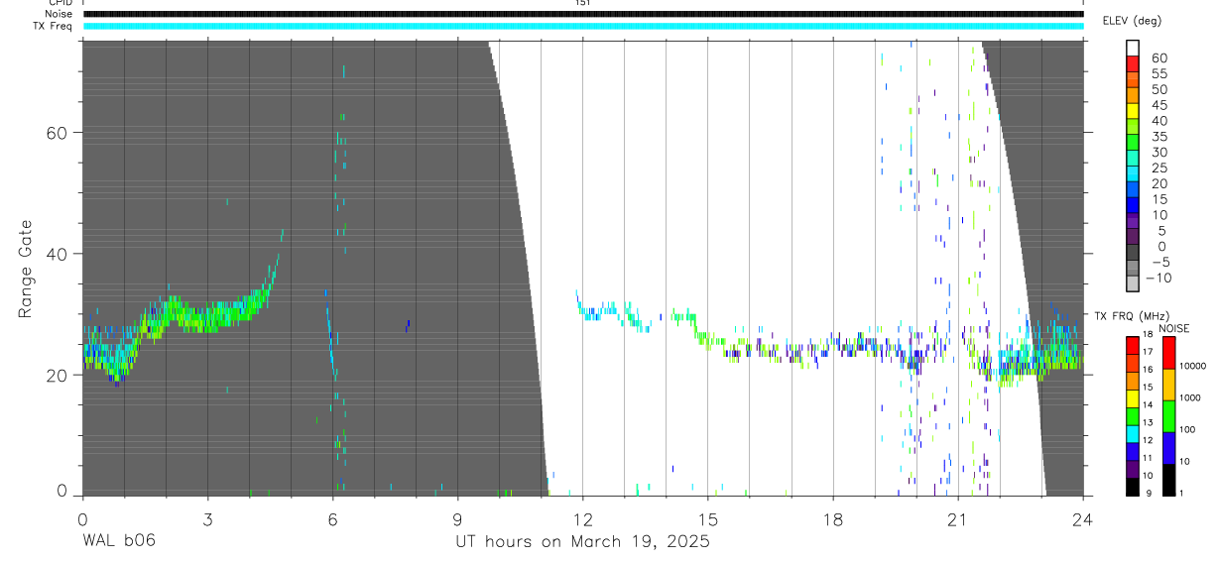Click the "10000" label on the NOISE colorbar

tap(1191, 367)
